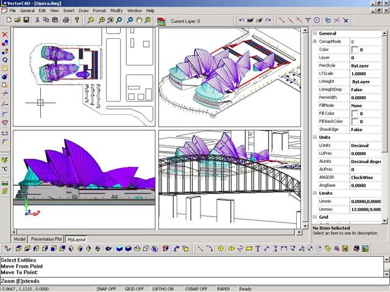The image size is (390, 292).
Task: Expand the OsnapMode property
Action: [315, 41]
